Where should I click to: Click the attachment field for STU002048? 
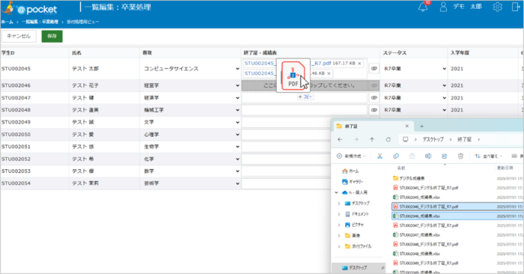click(304, 110)
